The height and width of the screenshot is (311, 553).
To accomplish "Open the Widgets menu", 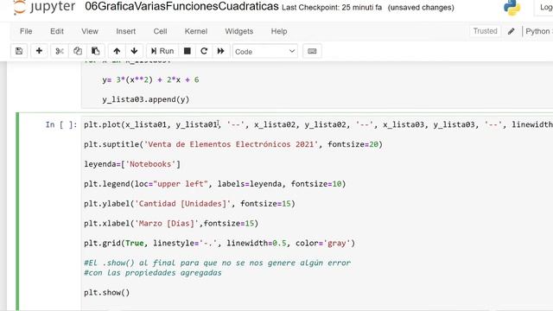I will pos(239,31).
